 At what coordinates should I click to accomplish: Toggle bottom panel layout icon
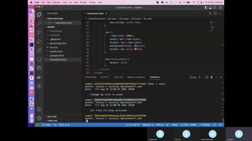coord(210,7)
